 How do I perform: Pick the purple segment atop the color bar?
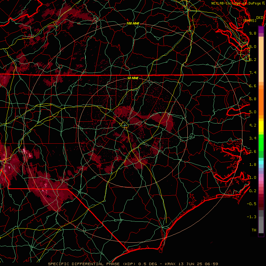261,30
